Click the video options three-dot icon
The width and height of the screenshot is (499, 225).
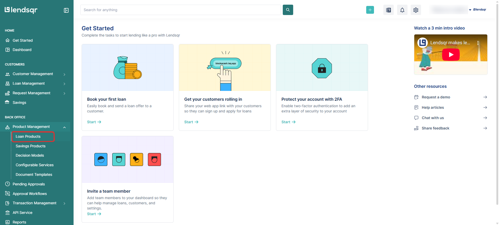(x=478, y=43)
